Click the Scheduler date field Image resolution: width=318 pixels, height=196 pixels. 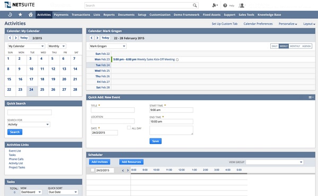click(104, 170)
